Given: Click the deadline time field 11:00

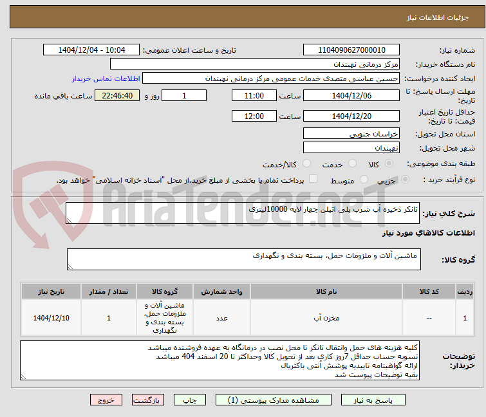Looking at the screenshot, I should [254, 95].
